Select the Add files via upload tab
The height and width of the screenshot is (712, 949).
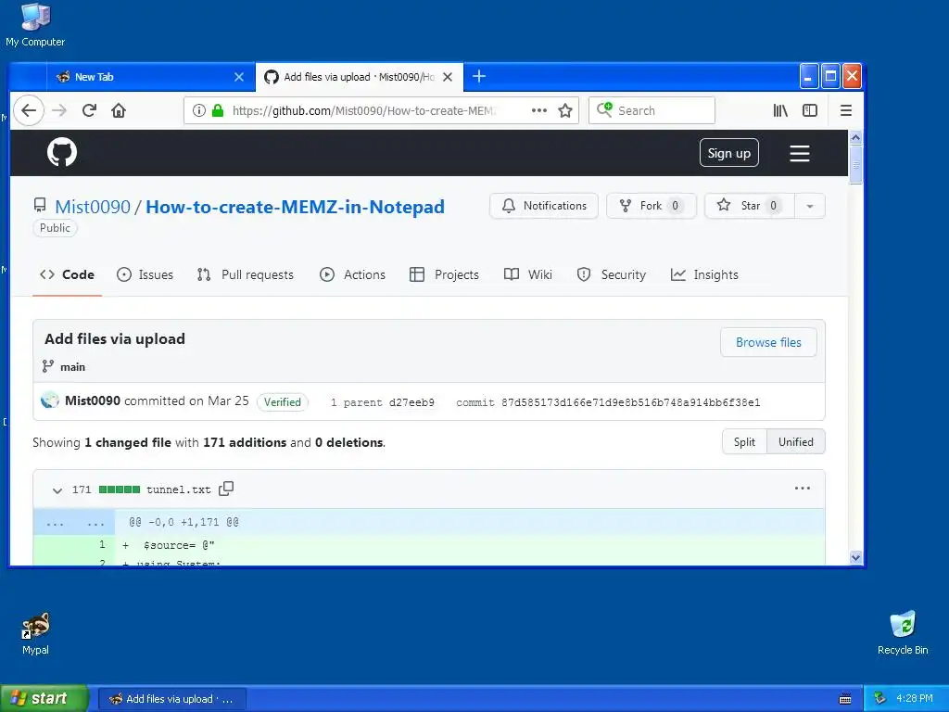360,77
